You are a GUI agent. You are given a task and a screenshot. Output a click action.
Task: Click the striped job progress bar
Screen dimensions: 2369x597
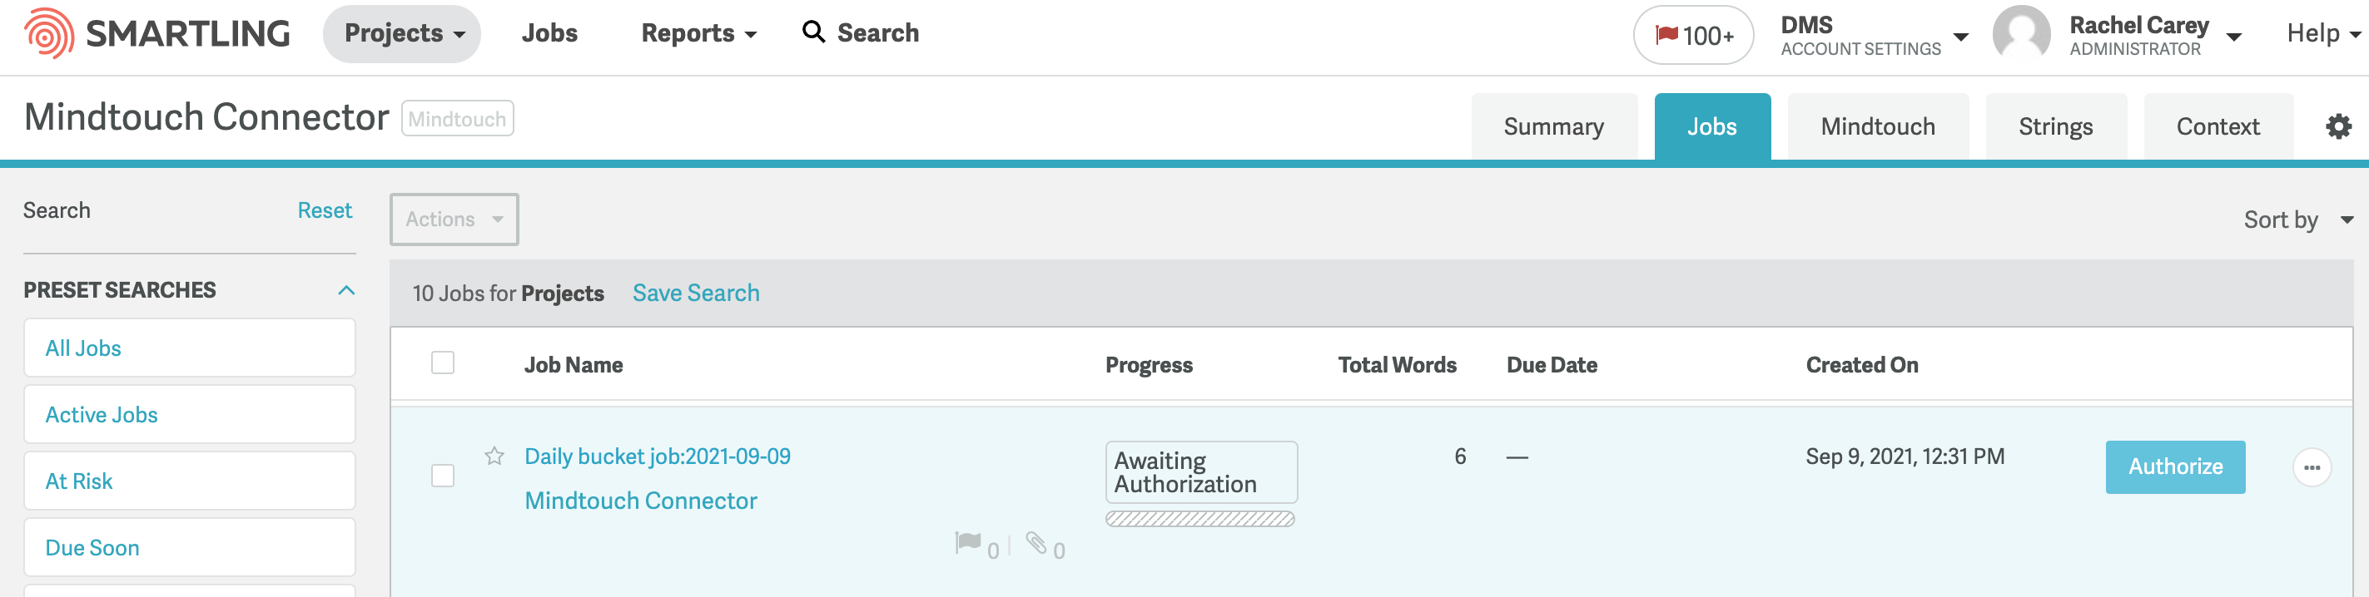click(x=1200, y=519)
